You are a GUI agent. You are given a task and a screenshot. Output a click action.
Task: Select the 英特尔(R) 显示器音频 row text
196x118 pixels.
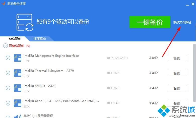[38, 116]
